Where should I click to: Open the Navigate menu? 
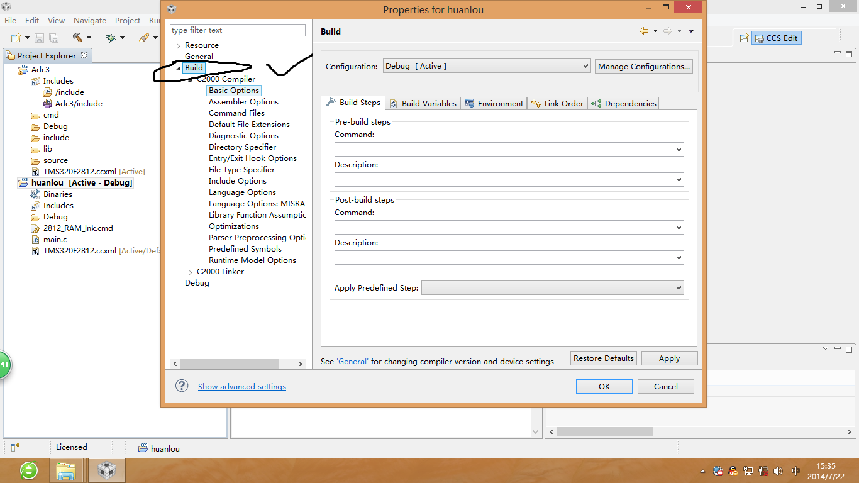[x=90, y=20]
